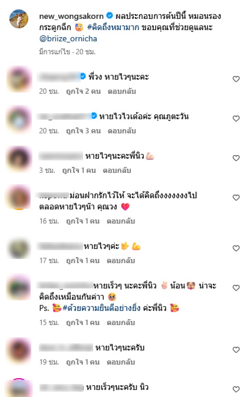The height and width of the screenshot is (397, 248).
Task: Like the comment 'หายไวไวเด้อค่ะ คุณภูตะวัน'
Action: 236,119
